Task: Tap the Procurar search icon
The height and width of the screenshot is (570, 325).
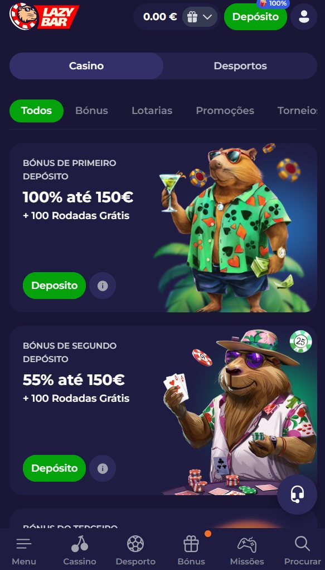Action: click(x=302, y=544)
